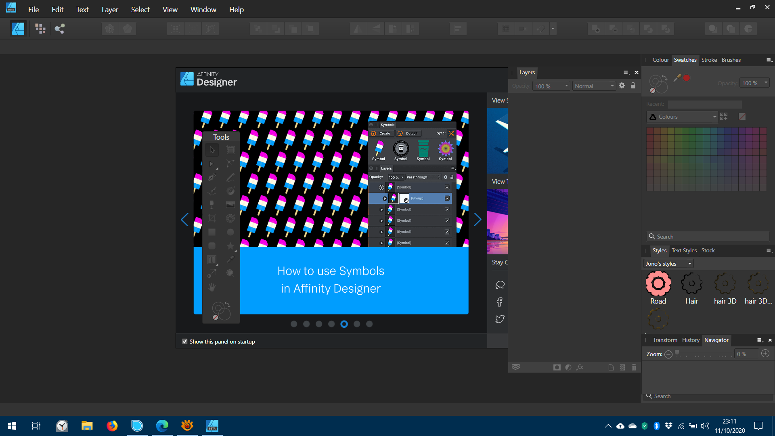Select the Designer Persona icon
The image size is (775, 436).
(x=18, y=29)
